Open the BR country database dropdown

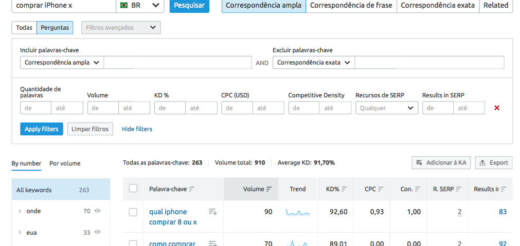click(140, 5)
